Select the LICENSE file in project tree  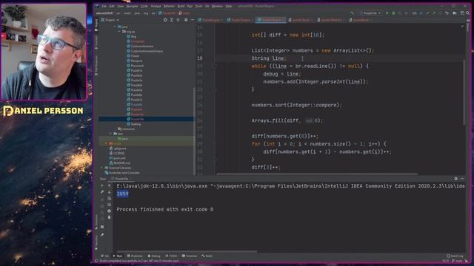click(117, 153)
